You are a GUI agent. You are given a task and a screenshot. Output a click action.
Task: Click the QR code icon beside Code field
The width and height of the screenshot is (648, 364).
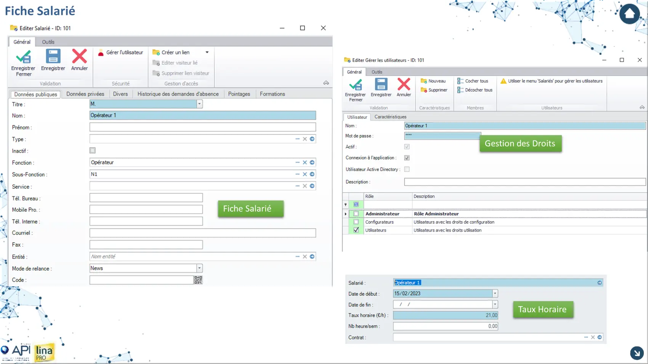[198, 280]
